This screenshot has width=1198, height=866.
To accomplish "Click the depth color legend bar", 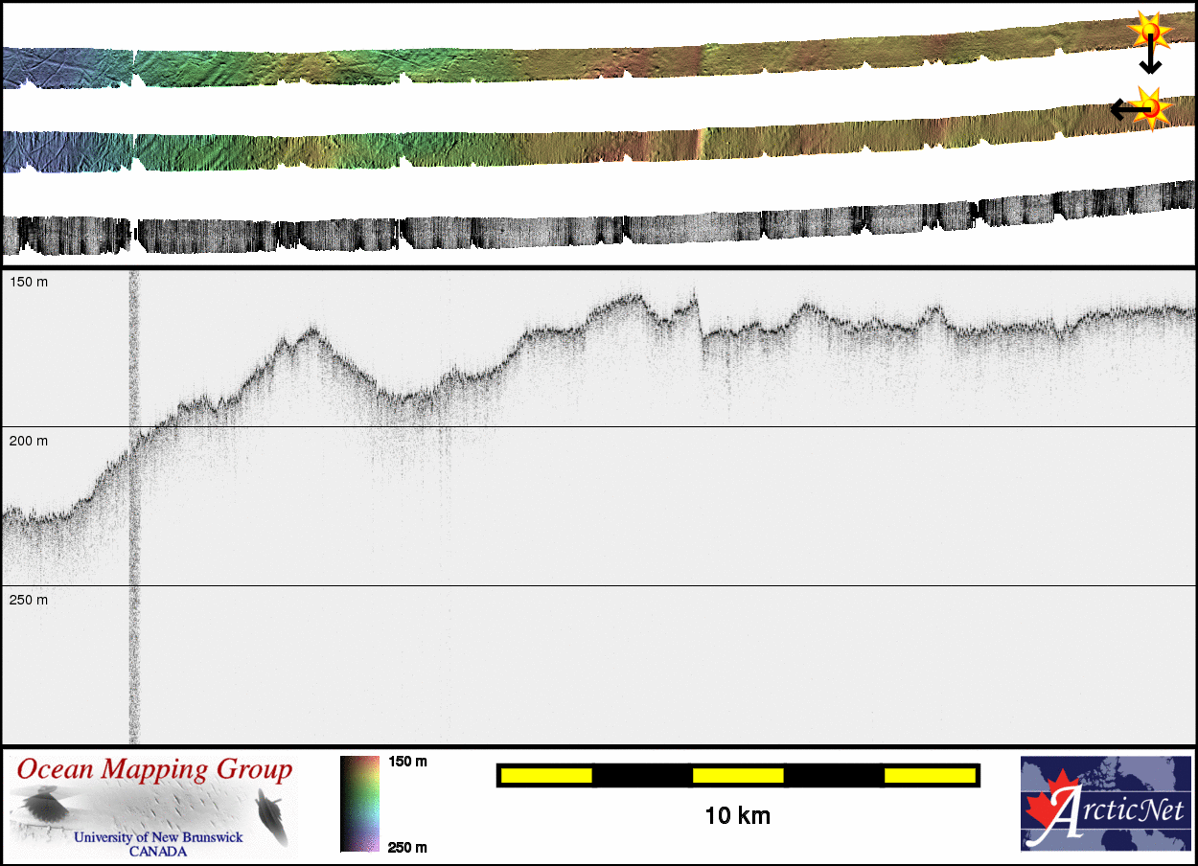I will click(x=359, y=804).
